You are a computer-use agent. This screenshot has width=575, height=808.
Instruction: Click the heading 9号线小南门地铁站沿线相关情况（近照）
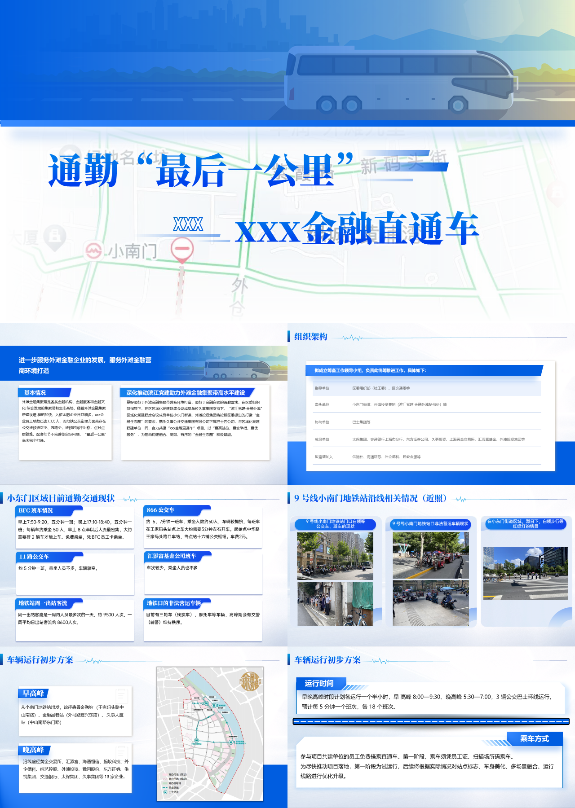point(371,498)
